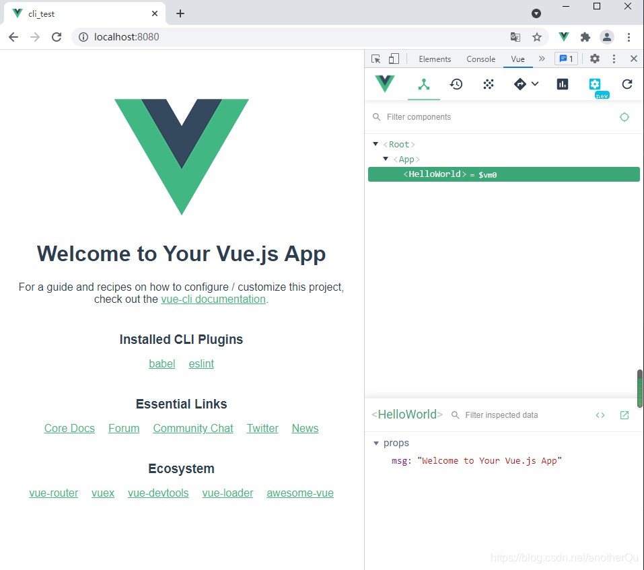Open the Core Docs link

(x=69, y=428)
